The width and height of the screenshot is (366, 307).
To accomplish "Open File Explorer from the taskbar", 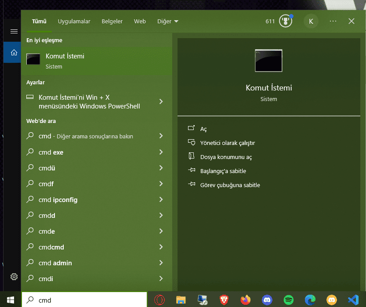I will pos(181,300).
